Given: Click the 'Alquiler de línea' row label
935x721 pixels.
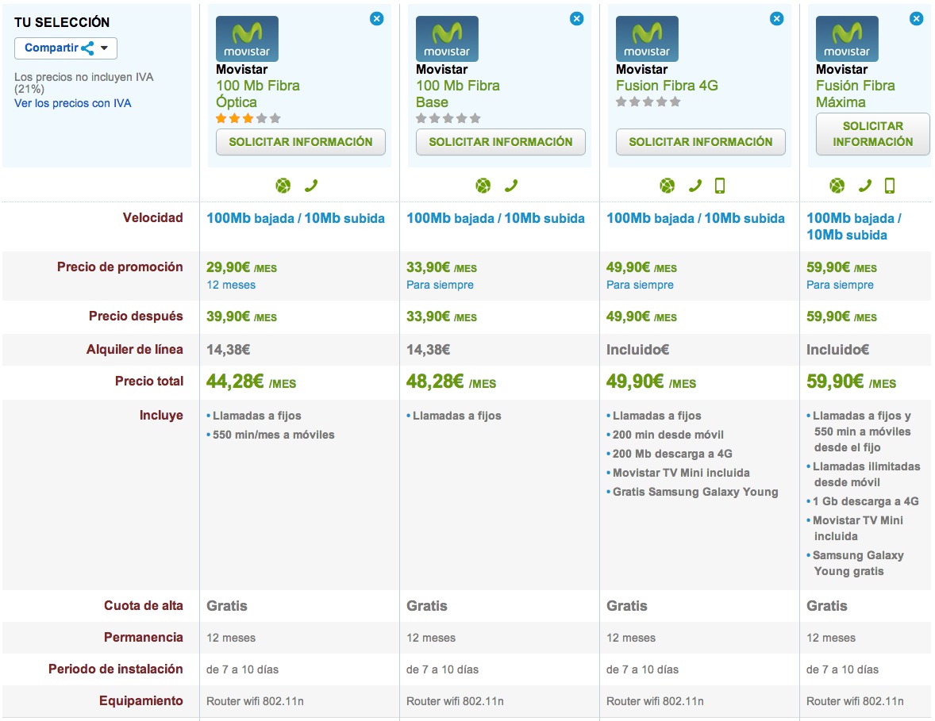Looking at the screenshot, I should [x=135, y=349].
